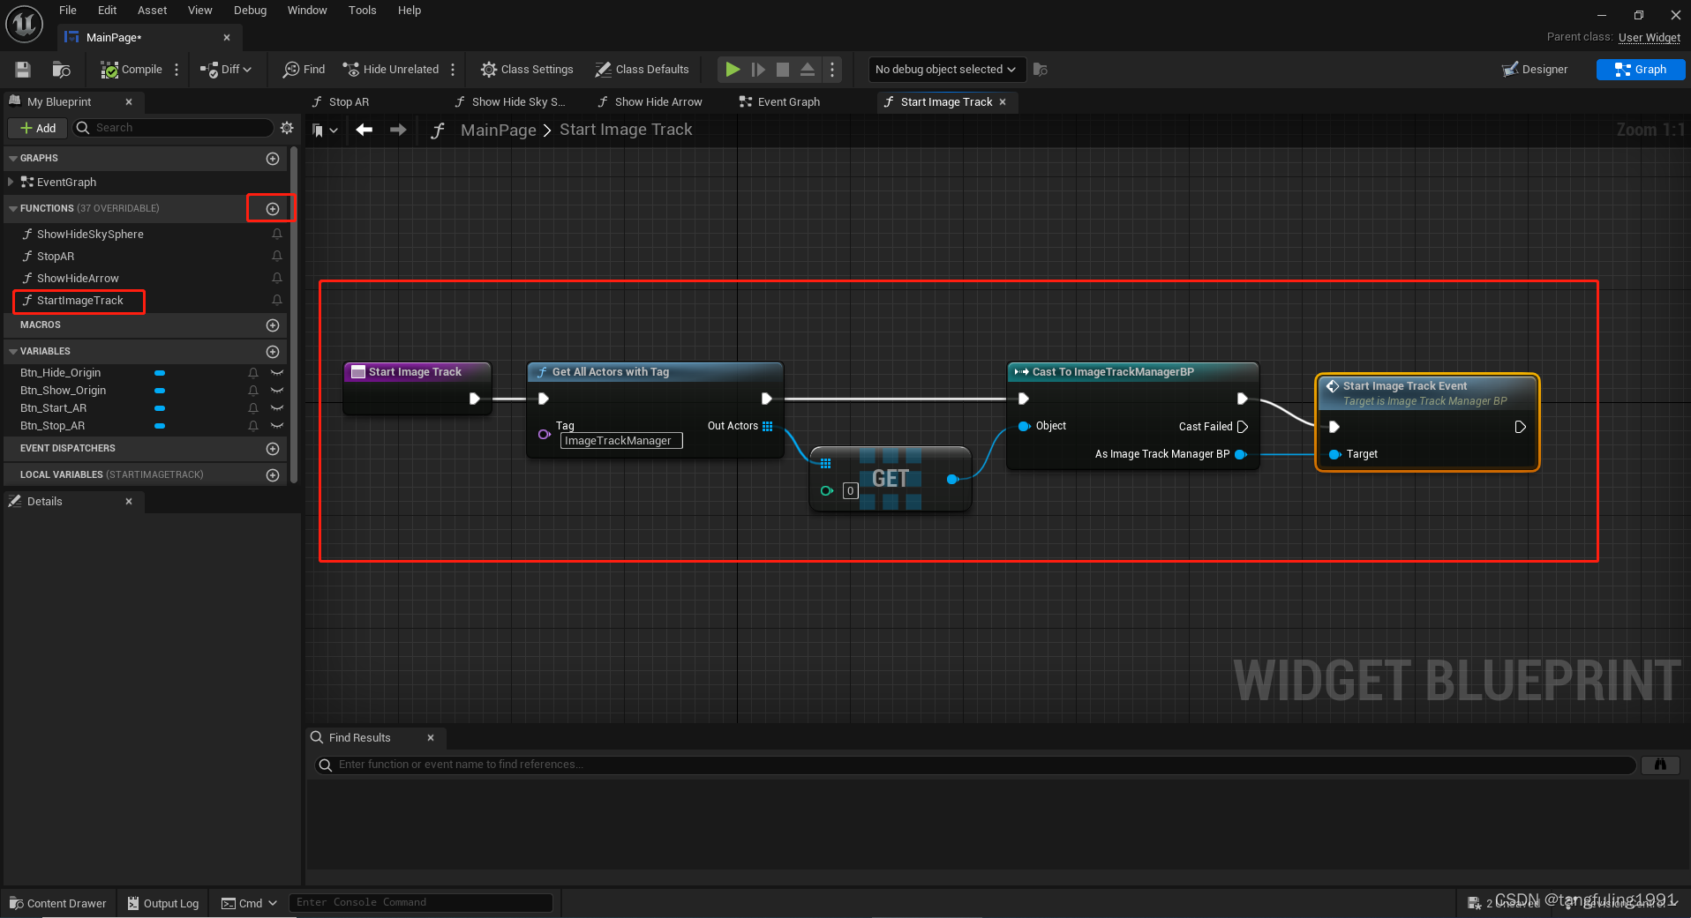
Task: Click the Stop simulation square icon
Action: click(783, 70)
